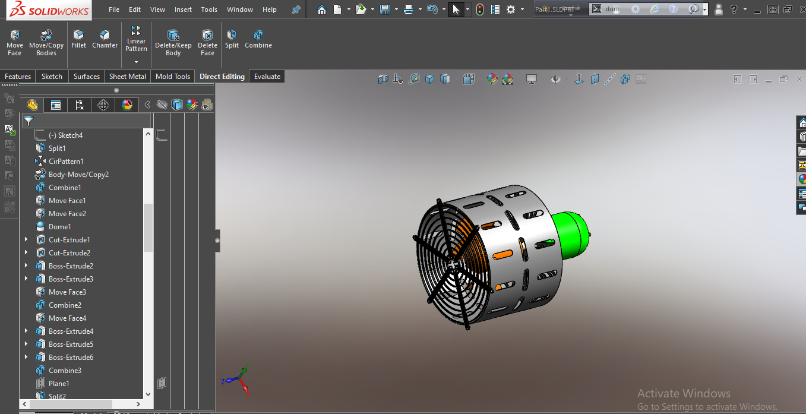Screen dimensions: 806x414
Task: Open the Move/Copy Bodies tool
Action: point(46,43)
